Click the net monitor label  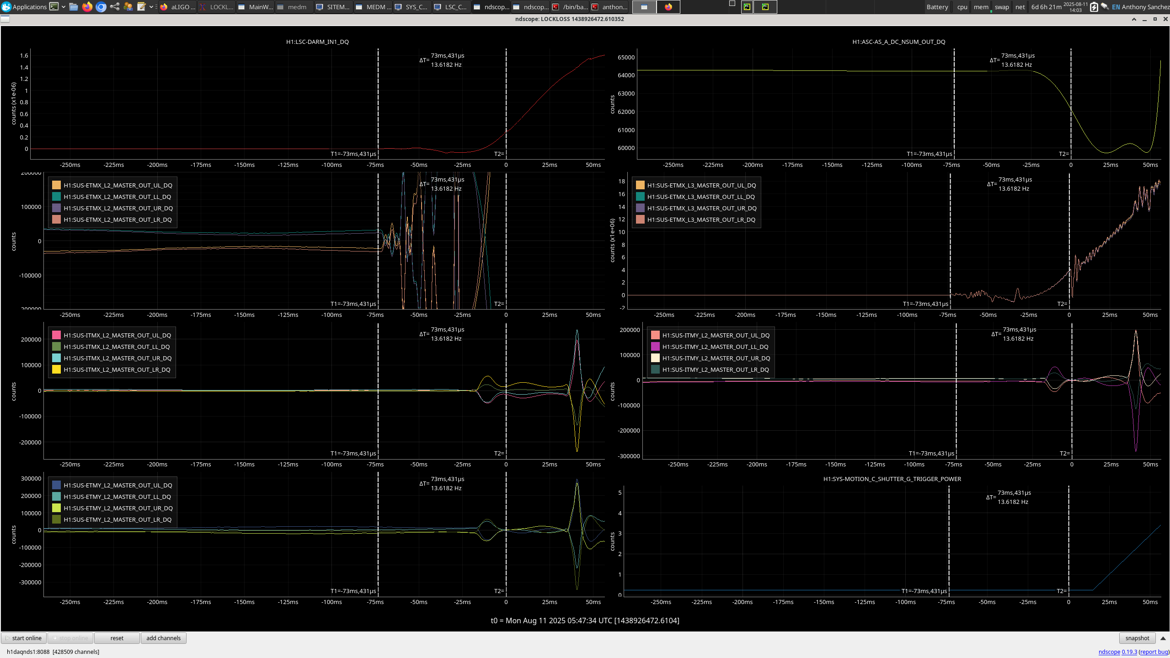coord(1020,7)
